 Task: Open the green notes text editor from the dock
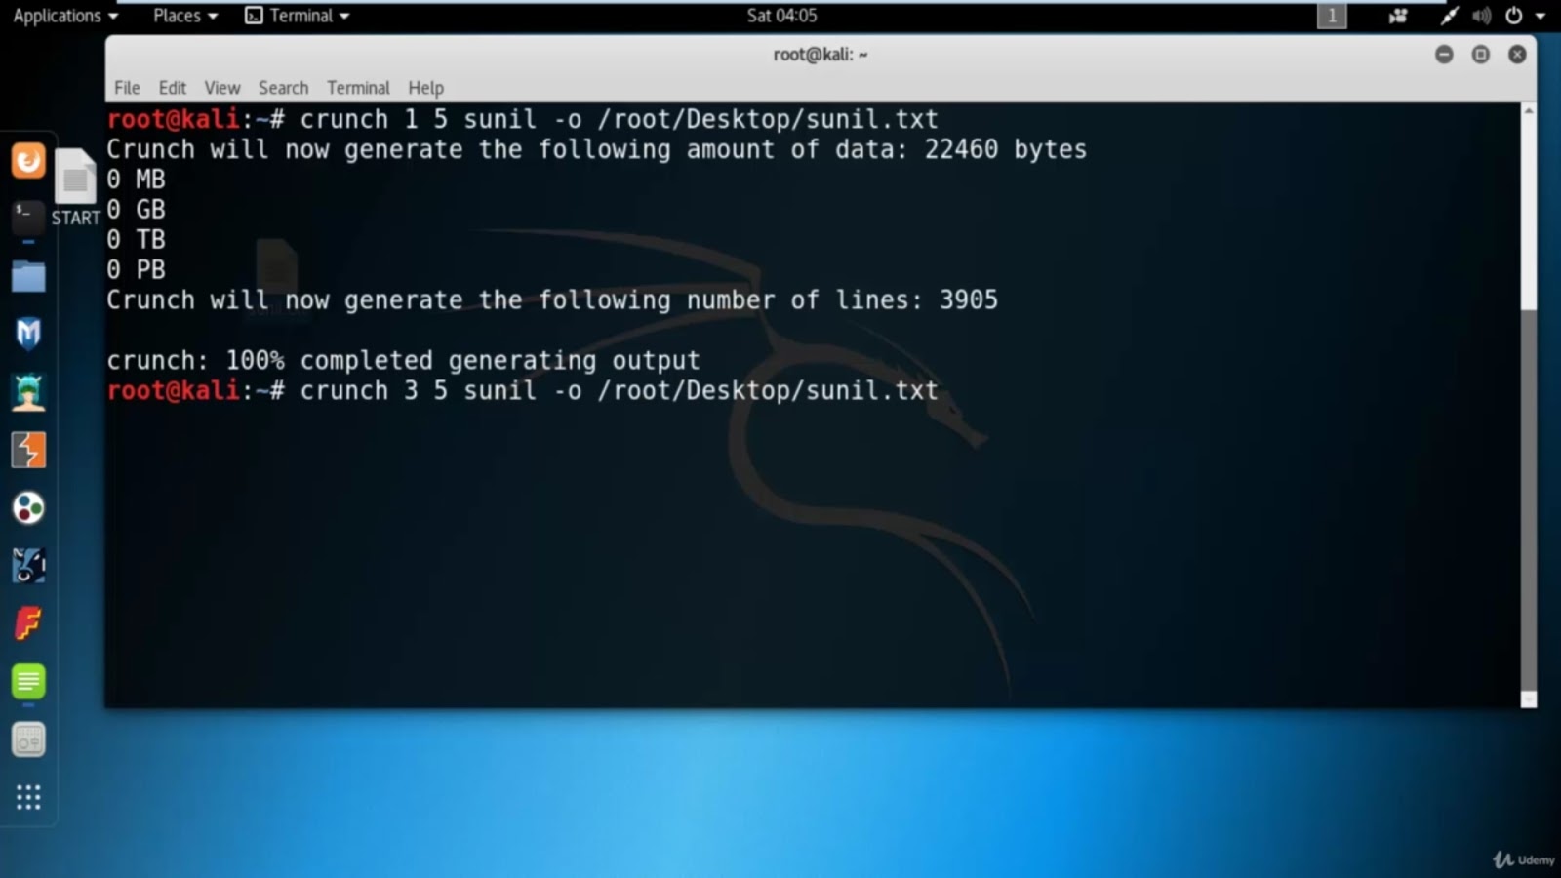coord(28,683)
